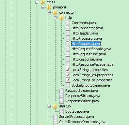Click the Constants.java file icon

point(68,23)
